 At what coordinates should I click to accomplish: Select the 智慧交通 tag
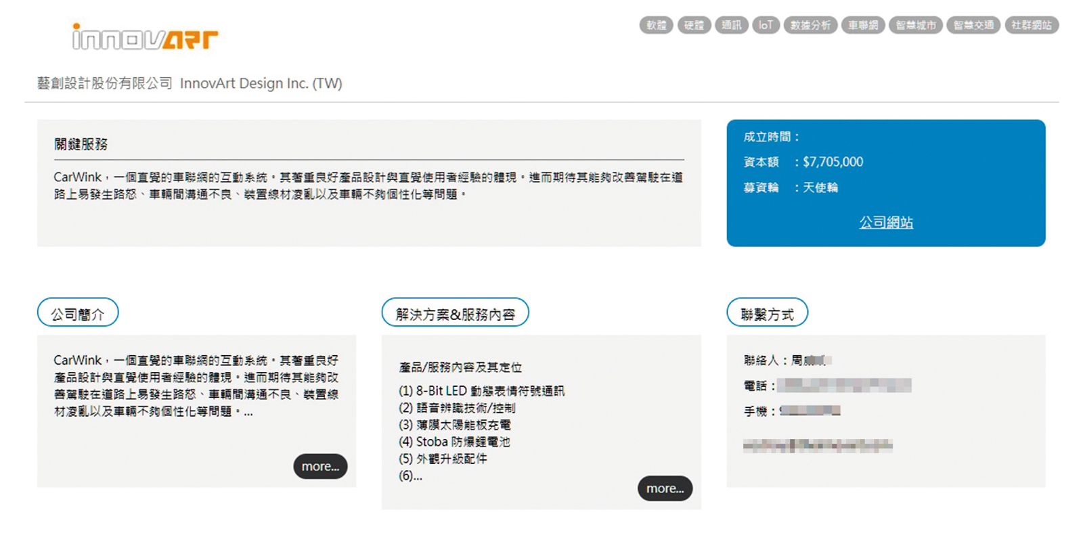point(973,25)
